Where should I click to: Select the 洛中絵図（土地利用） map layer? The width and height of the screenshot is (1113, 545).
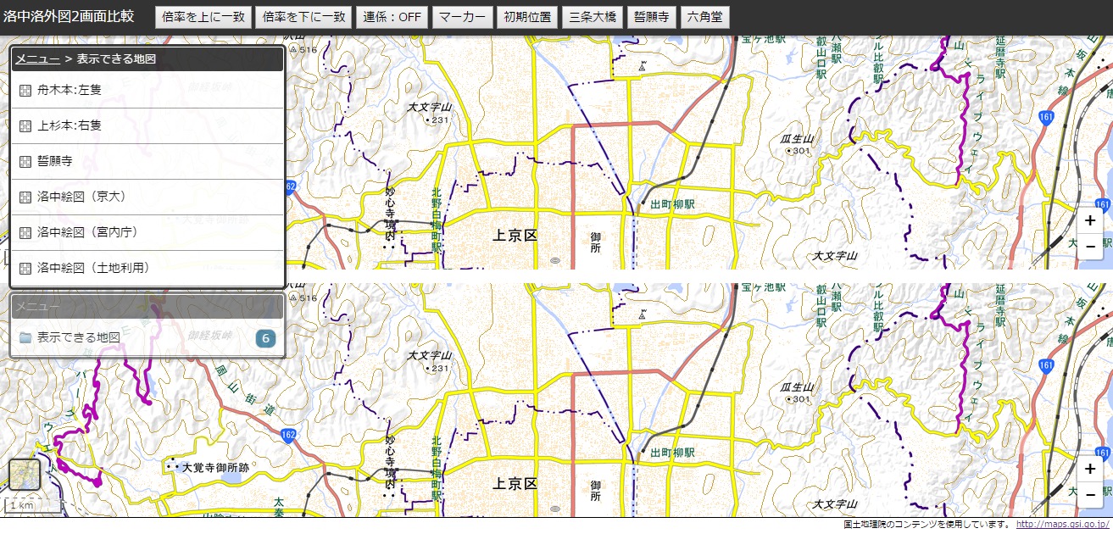point(147,268)
